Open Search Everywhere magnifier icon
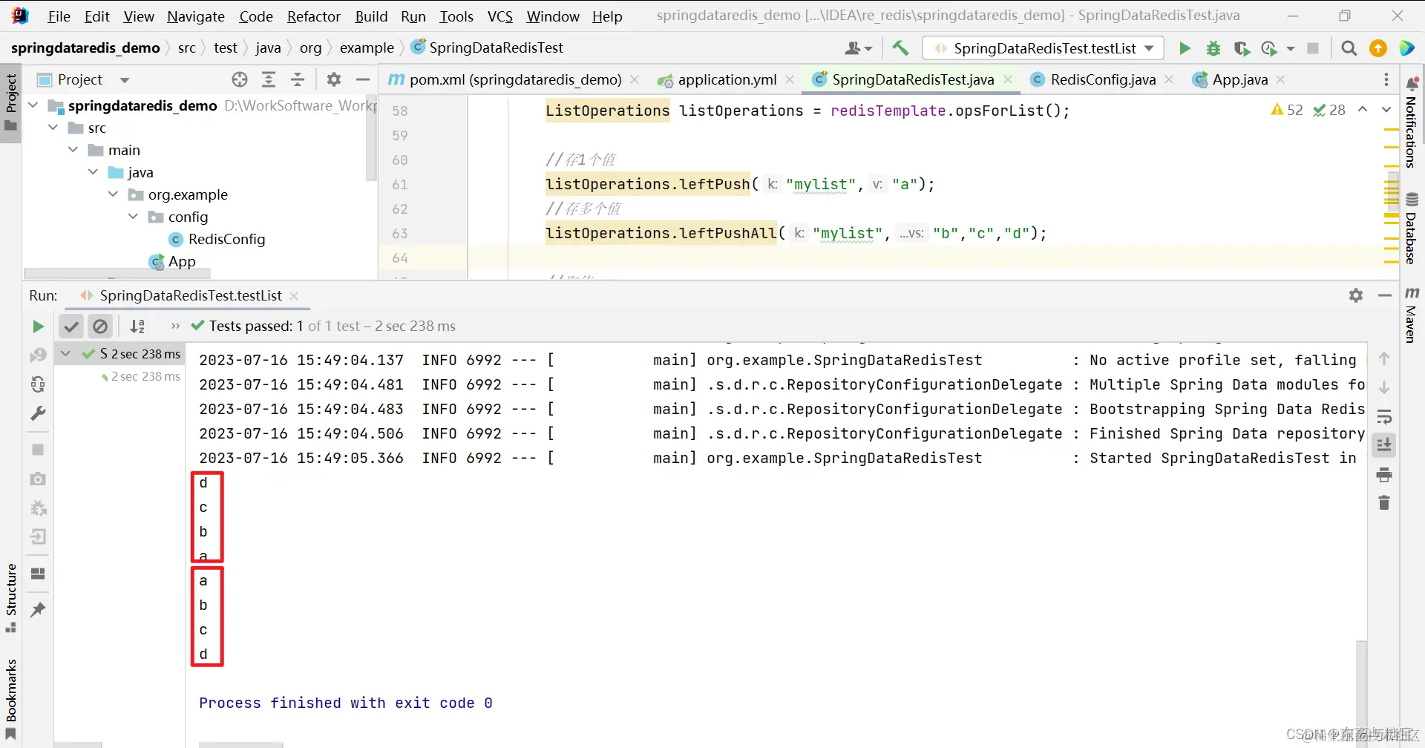This screenshot has width=1425, height=748. pos(1349,48)
